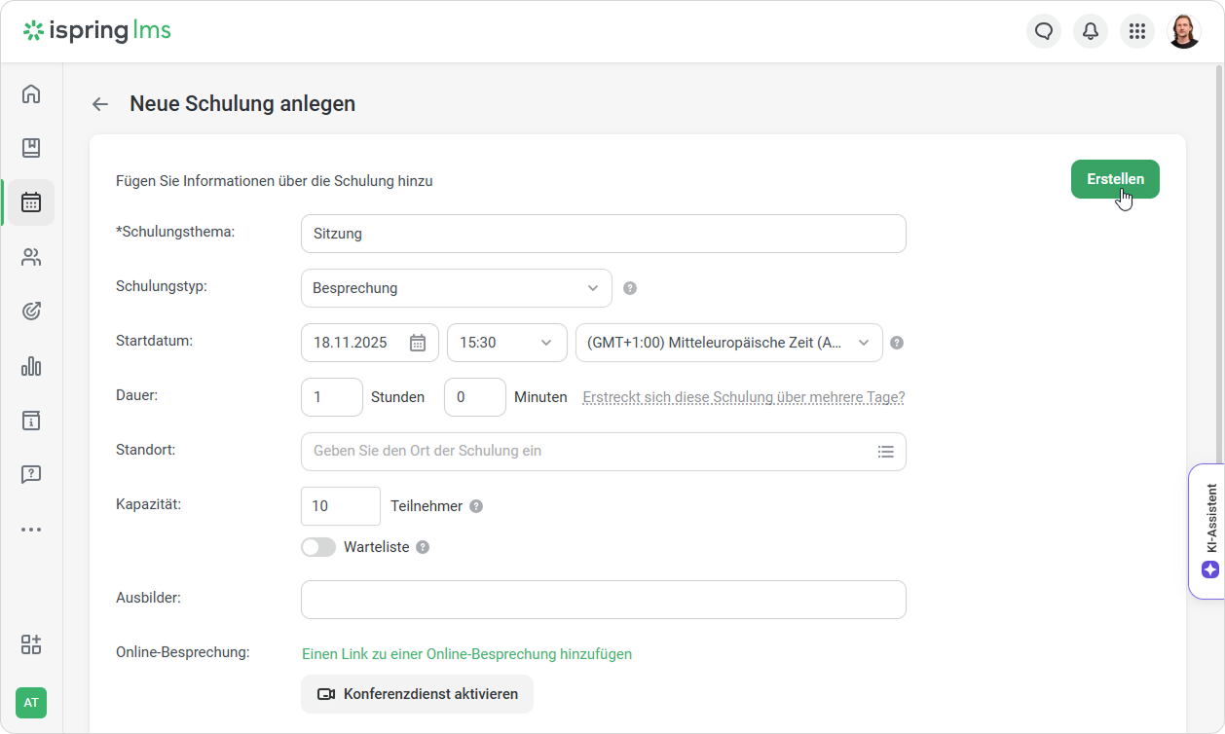1225x734 pixels.
Task: Open the calendar date picker icon
Action: tap(418, 343)
